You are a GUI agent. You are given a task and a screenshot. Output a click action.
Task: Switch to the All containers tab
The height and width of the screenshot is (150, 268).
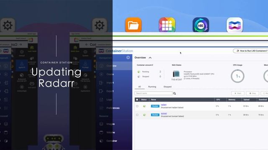pos(139,87)
